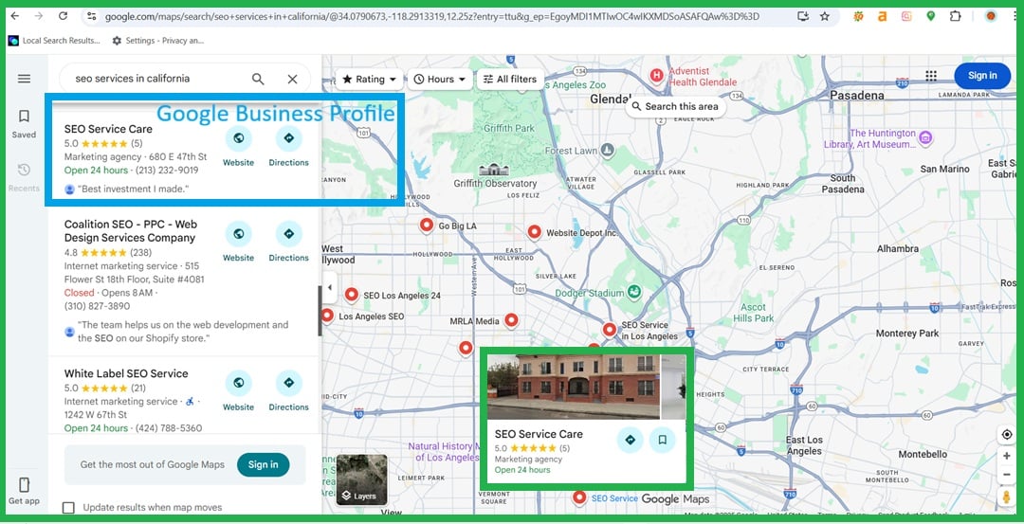Open Recents in the sidebar
The height and width of the screenshot is (524, 1024).
tap(24, 177)
